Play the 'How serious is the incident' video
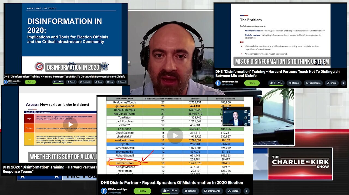The image size is (349, 195). click(70, 125)
